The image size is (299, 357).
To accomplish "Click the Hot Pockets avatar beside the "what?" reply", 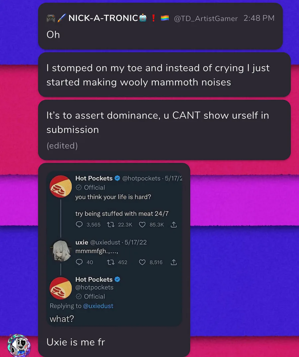I will (61, 288).
